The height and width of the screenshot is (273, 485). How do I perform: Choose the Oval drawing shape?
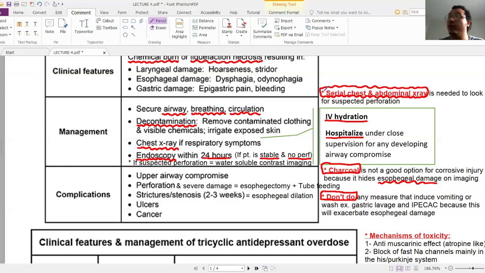(125, 28)
